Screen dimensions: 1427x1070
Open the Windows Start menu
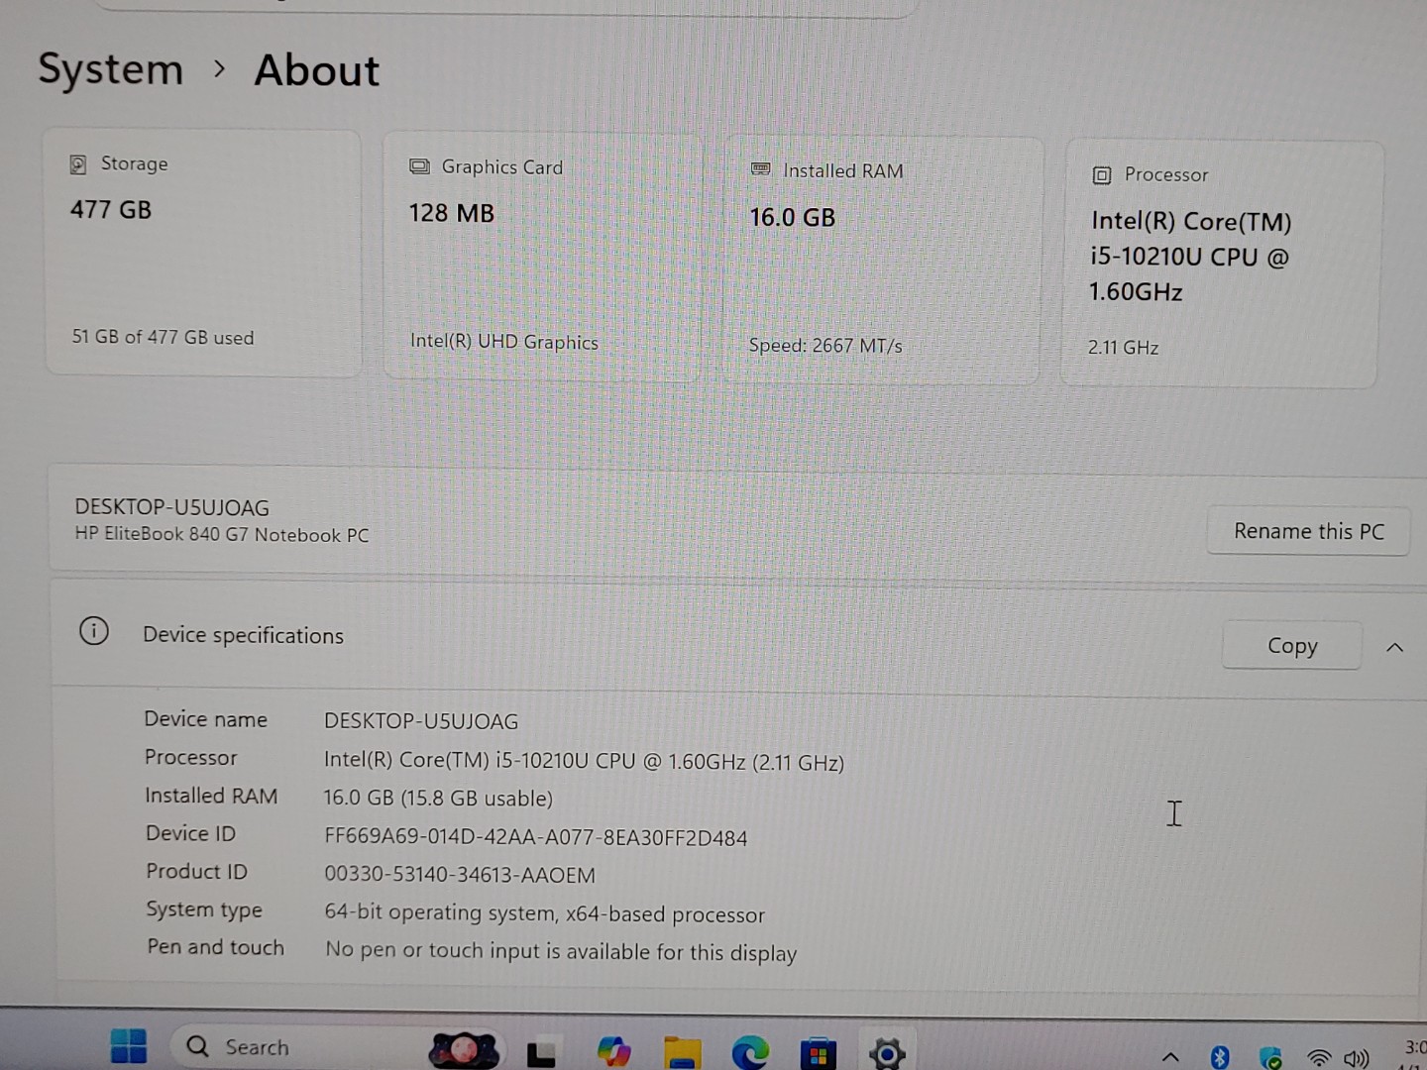(129, 1046)
